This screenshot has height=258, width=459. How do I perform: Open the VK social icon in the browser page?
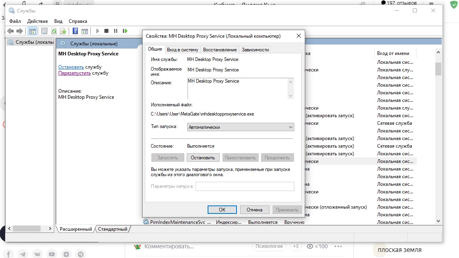37,254
